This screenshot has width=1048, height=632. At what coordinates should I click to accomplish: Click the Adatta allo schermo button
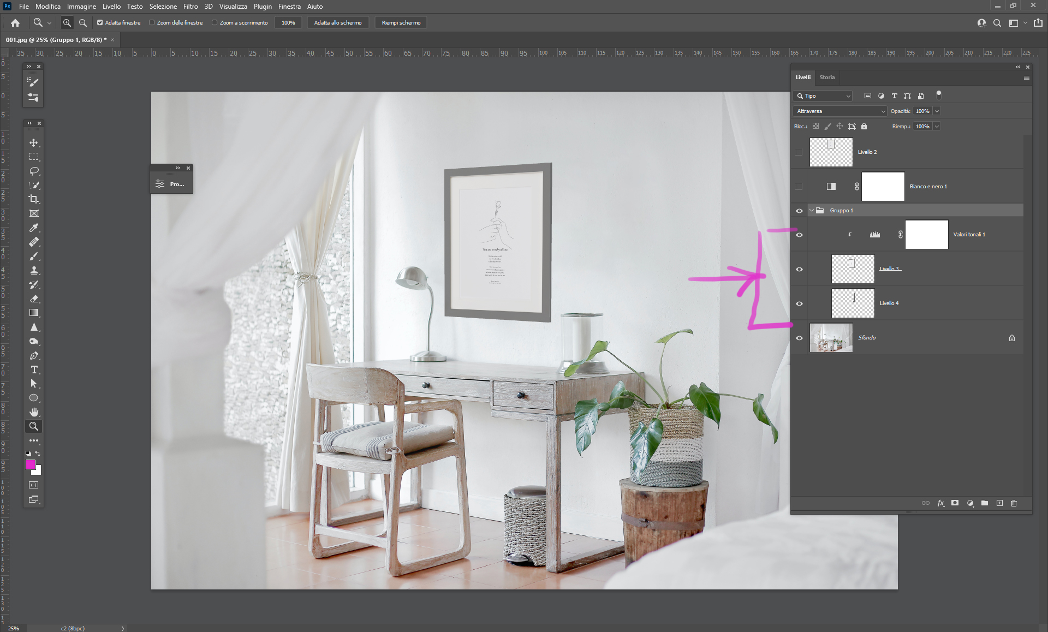click(337, 23)
